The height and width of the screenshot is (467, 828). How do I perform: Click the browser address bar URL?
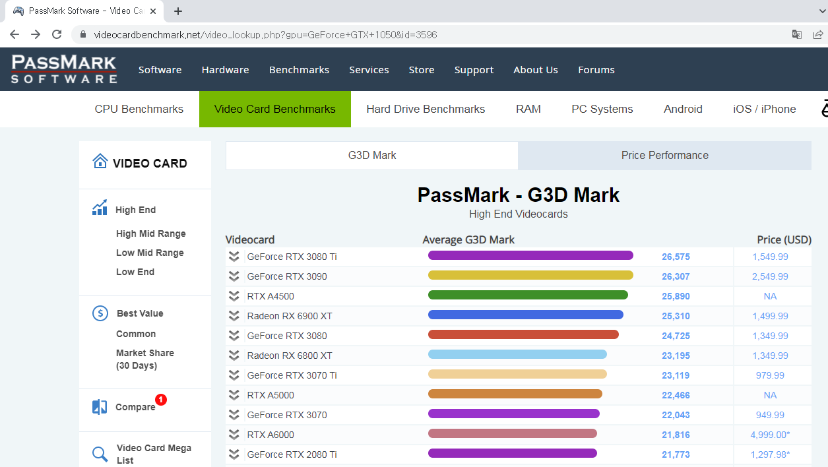pos(265,34)
